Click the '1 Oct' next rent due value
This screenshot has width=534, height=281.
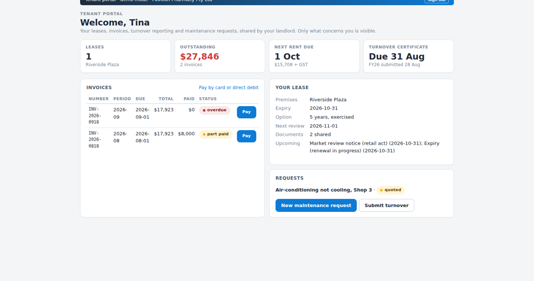(287, 56)
